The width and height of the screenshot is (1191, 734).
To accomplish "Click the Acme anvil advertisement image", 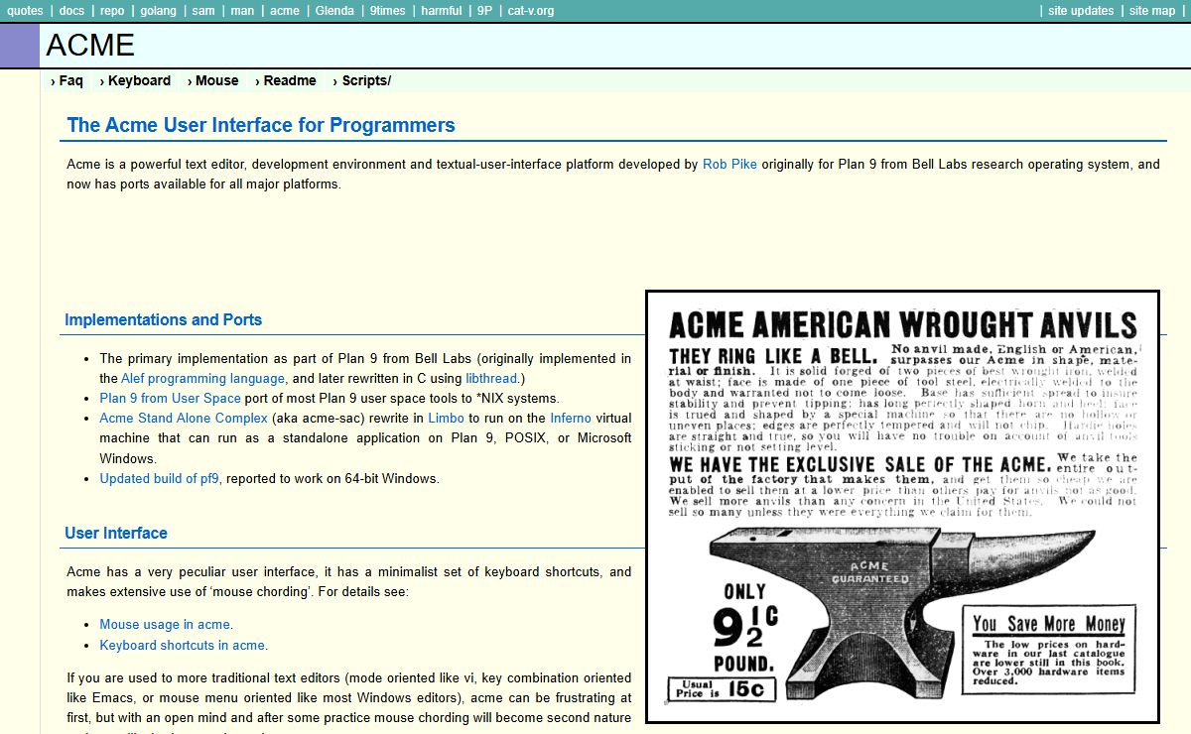I will [902, 507].
